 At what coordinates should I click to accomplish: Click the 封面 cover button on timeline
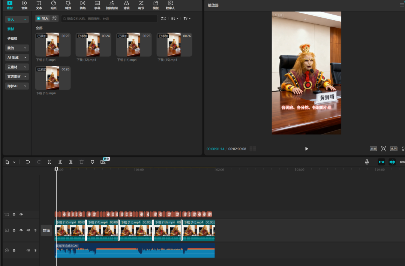tap(46, 230)
